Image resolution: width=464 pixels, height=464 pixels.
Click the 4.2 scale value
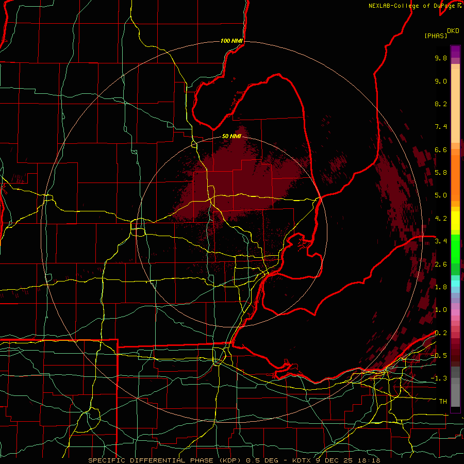coord(441,219)
